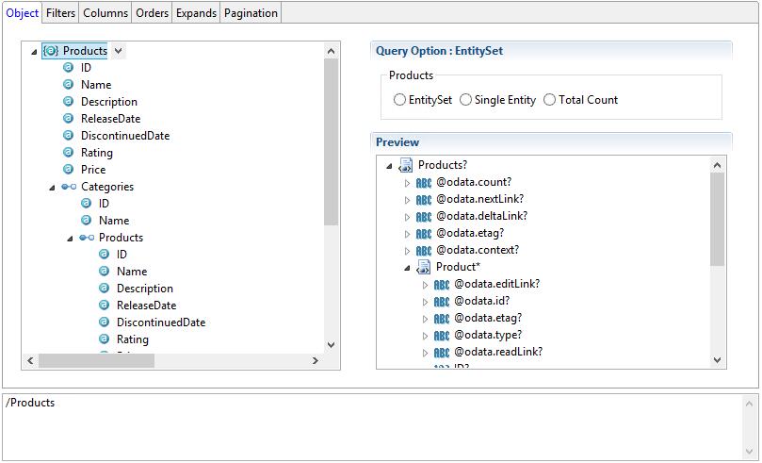Open the dropdown arrow next to Products root
Image resolution: width=762 pixels, height=463 pixels.
coord(118,51)
